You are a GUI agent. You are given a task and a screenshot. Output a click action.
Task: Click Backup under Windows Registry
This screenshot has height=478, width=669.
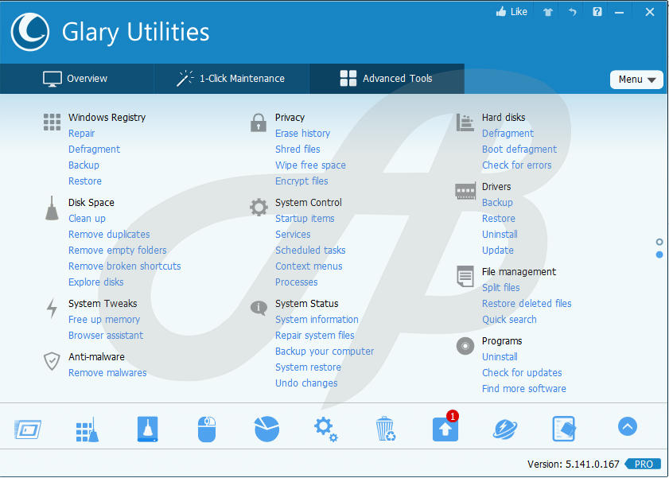pos(84,165)
